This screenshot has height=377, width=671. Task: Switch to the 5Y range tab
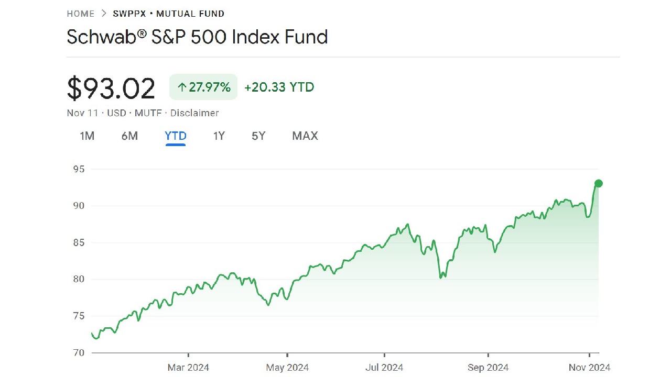coord(258,136)
